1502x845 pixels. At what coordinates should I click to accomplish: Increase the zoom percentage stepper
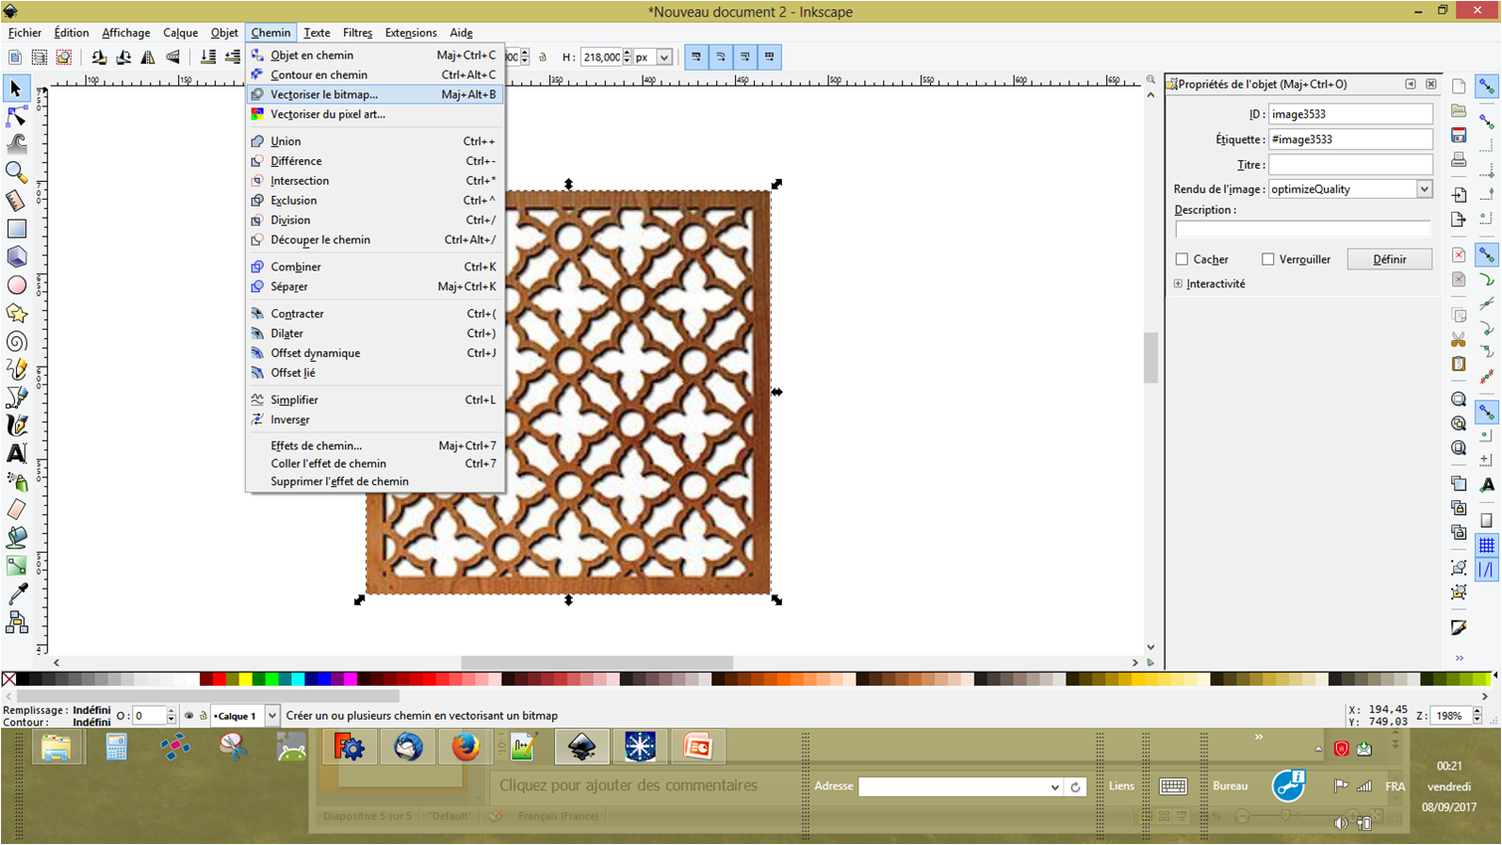1477,711
